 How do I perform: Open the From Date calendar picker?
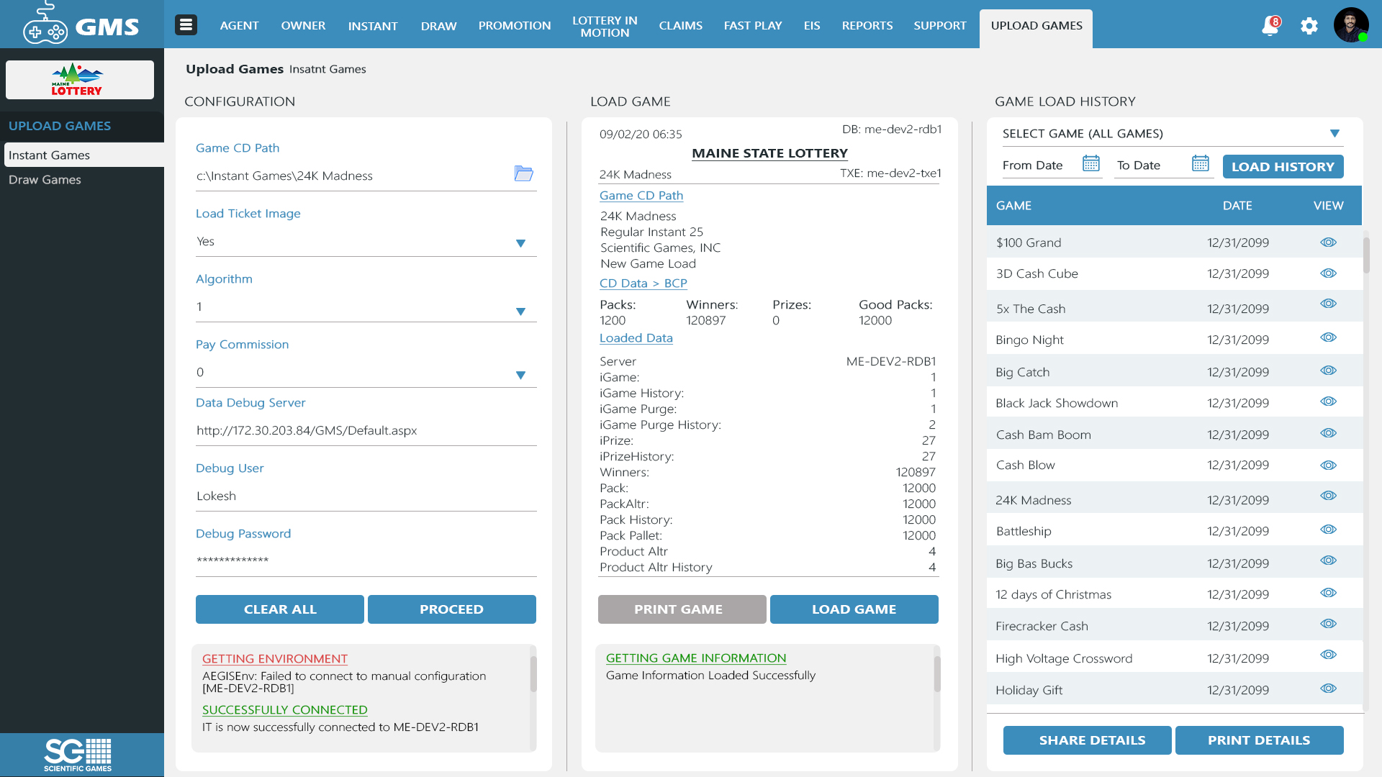pos(1090,164)
